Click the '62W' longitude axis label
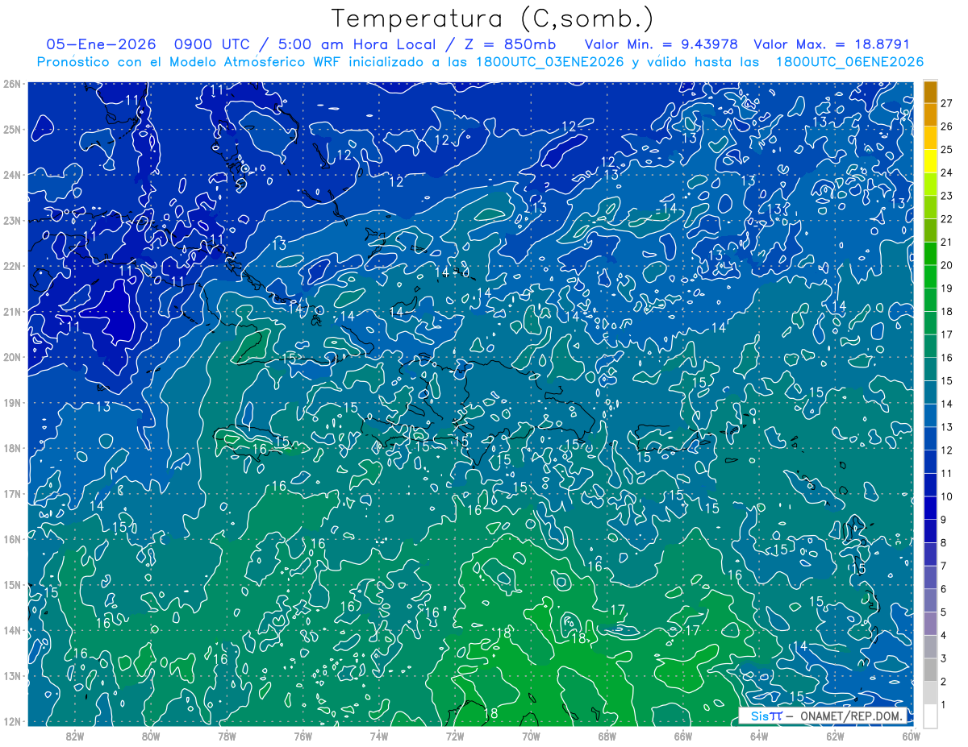 click(x=835, y=736)
